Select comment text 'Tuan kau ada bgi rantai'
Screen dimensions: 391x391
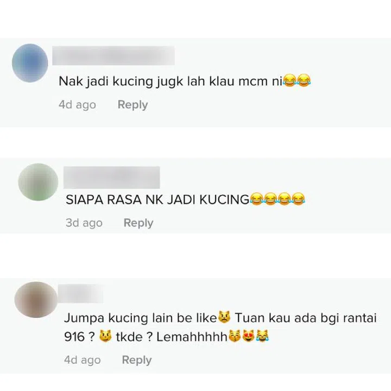306,318
